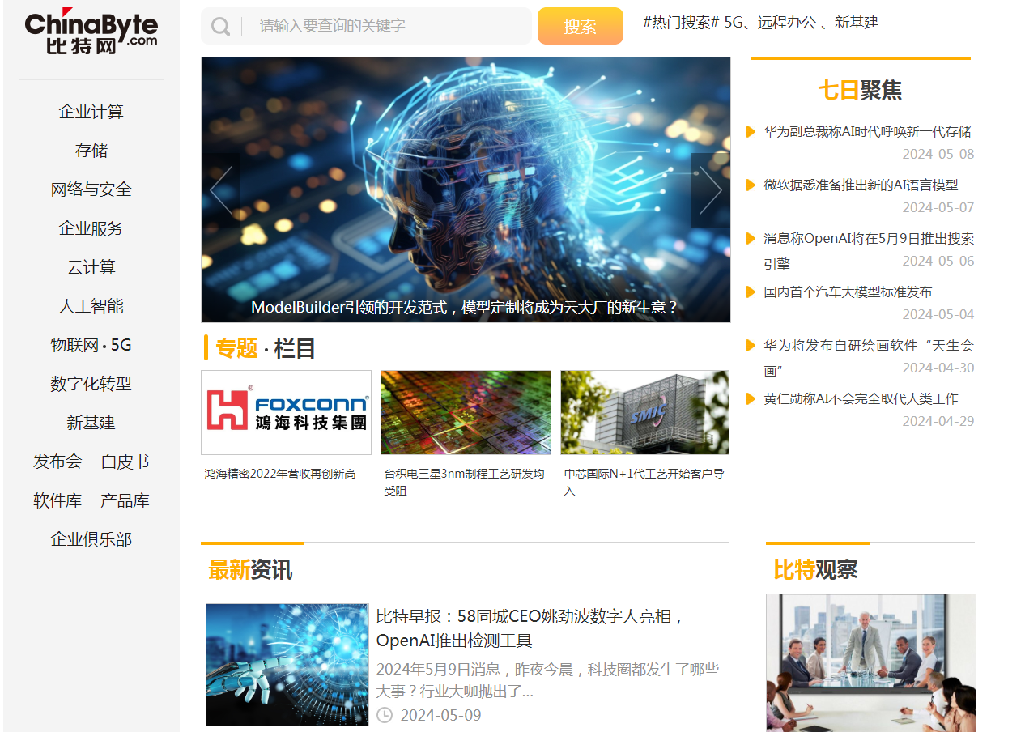Click the 比特观察 meeting room image
1025x732 pixels.
click(871, 662)
